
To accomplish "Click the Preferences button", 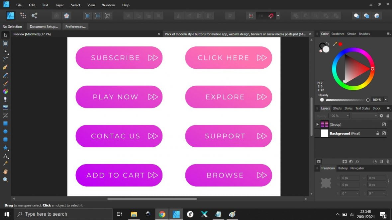I will pyautogui.click(x=75, y=27).
